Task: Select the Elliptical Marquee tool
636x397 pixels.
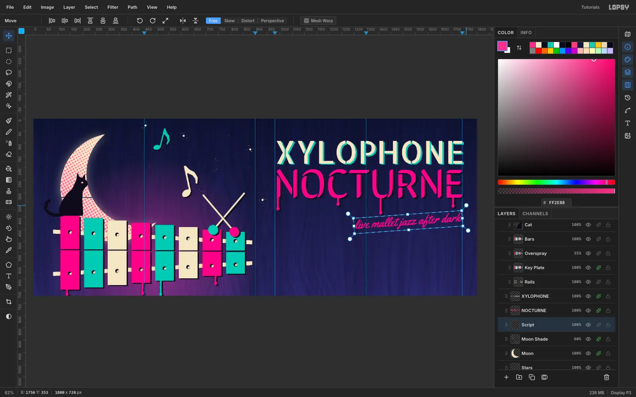Action: [9, 62]
